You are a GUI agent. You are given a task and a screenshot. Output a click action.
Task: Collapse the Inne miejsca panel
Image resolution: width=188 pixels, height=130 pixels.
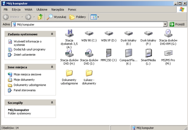coord(52,67)
